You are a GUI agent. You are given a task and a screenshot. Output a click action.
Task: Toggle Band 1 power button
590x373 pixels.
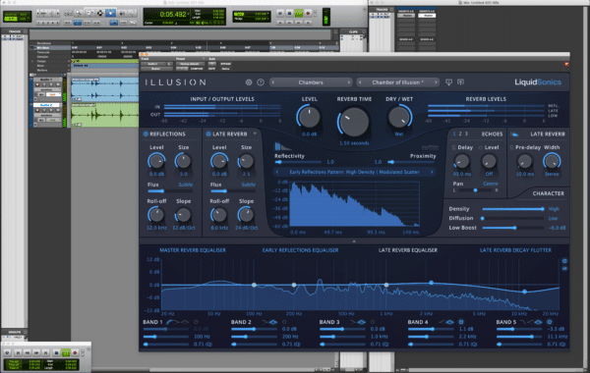196,322
